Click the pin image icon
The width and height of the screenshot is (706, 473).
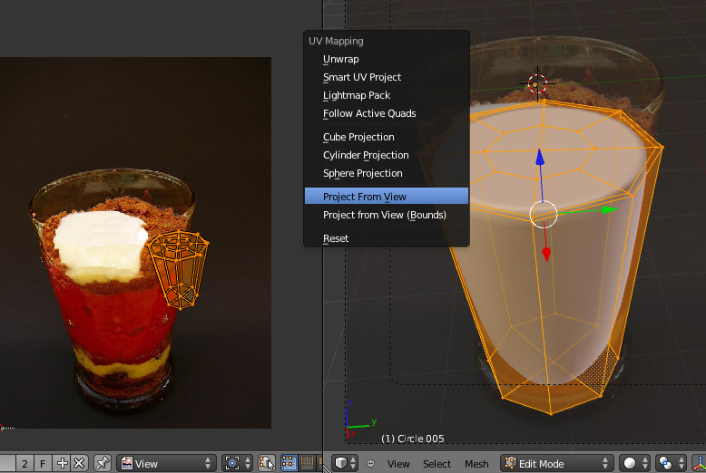coord(102,463)
